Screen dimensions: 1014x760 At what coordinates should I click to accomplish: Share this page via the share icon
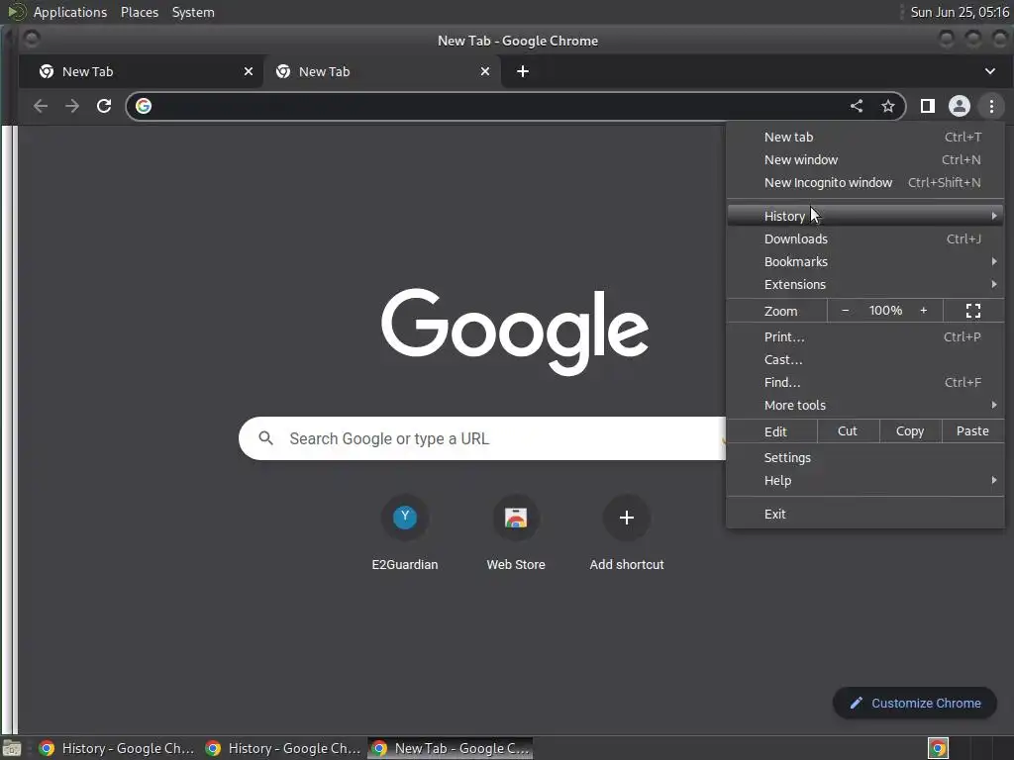(x=857, y=106)
